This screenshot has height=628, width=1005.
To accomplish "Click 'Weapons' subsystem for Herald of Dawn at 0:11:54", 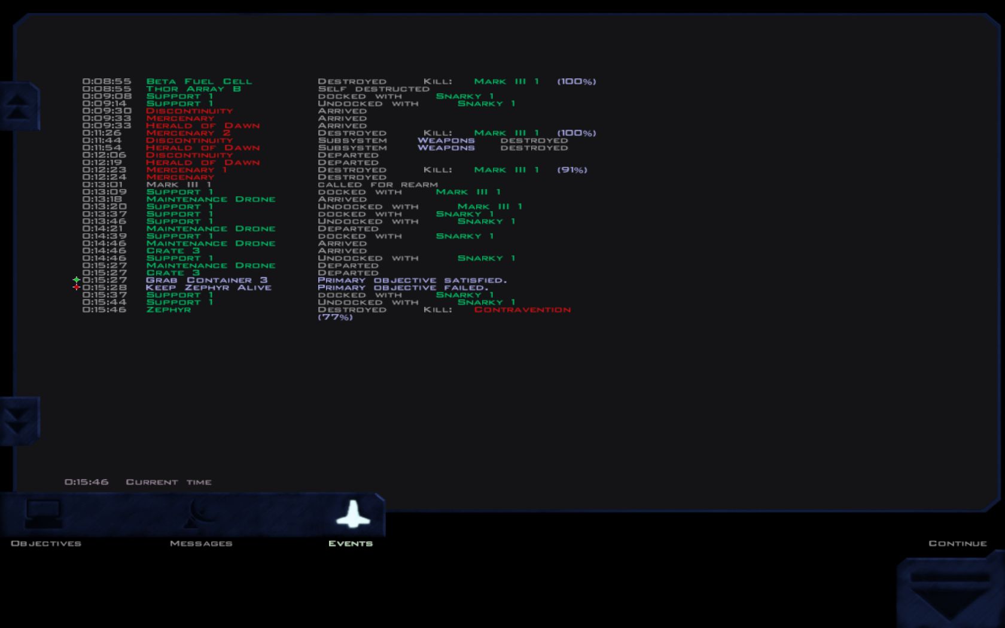I will 446,148.
